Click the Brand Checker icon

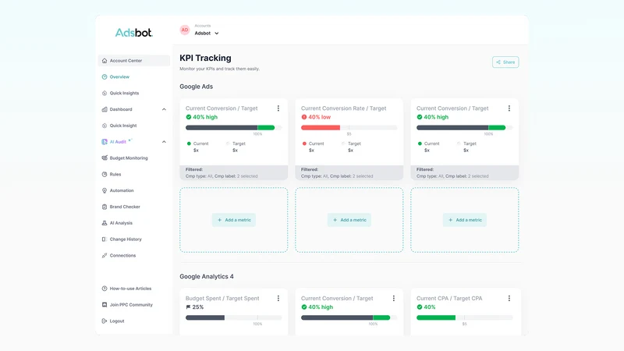105,207
